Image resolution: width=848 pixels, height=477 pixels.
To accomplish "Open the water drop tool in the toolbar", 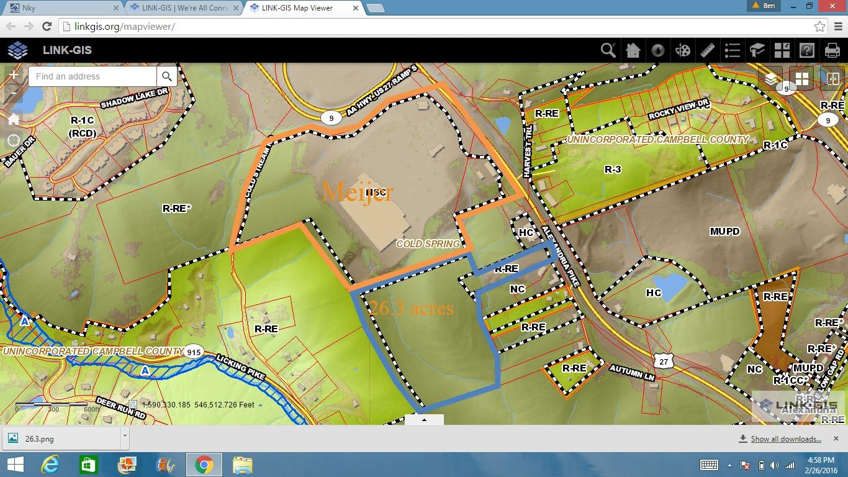I will pyautogui.click(x=658, y=50).
